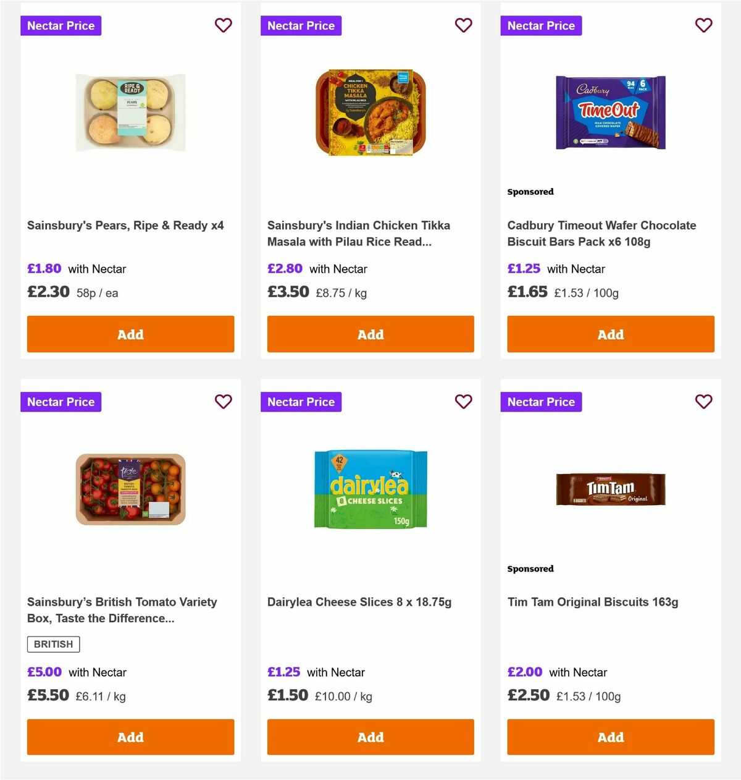Click the BRITISH tag on the tomato box
This screenshot has height=780, width=741.
point(53,644)
